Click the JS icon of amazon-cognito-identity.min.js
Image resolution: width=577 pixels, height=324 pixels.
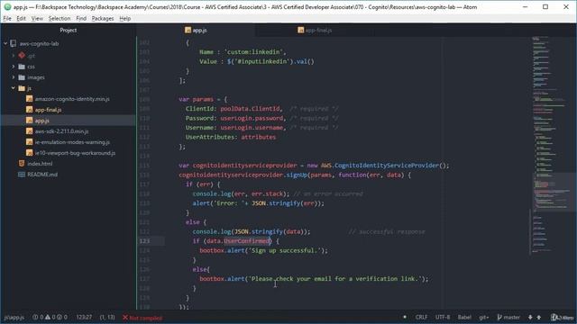tap(30, 99)
